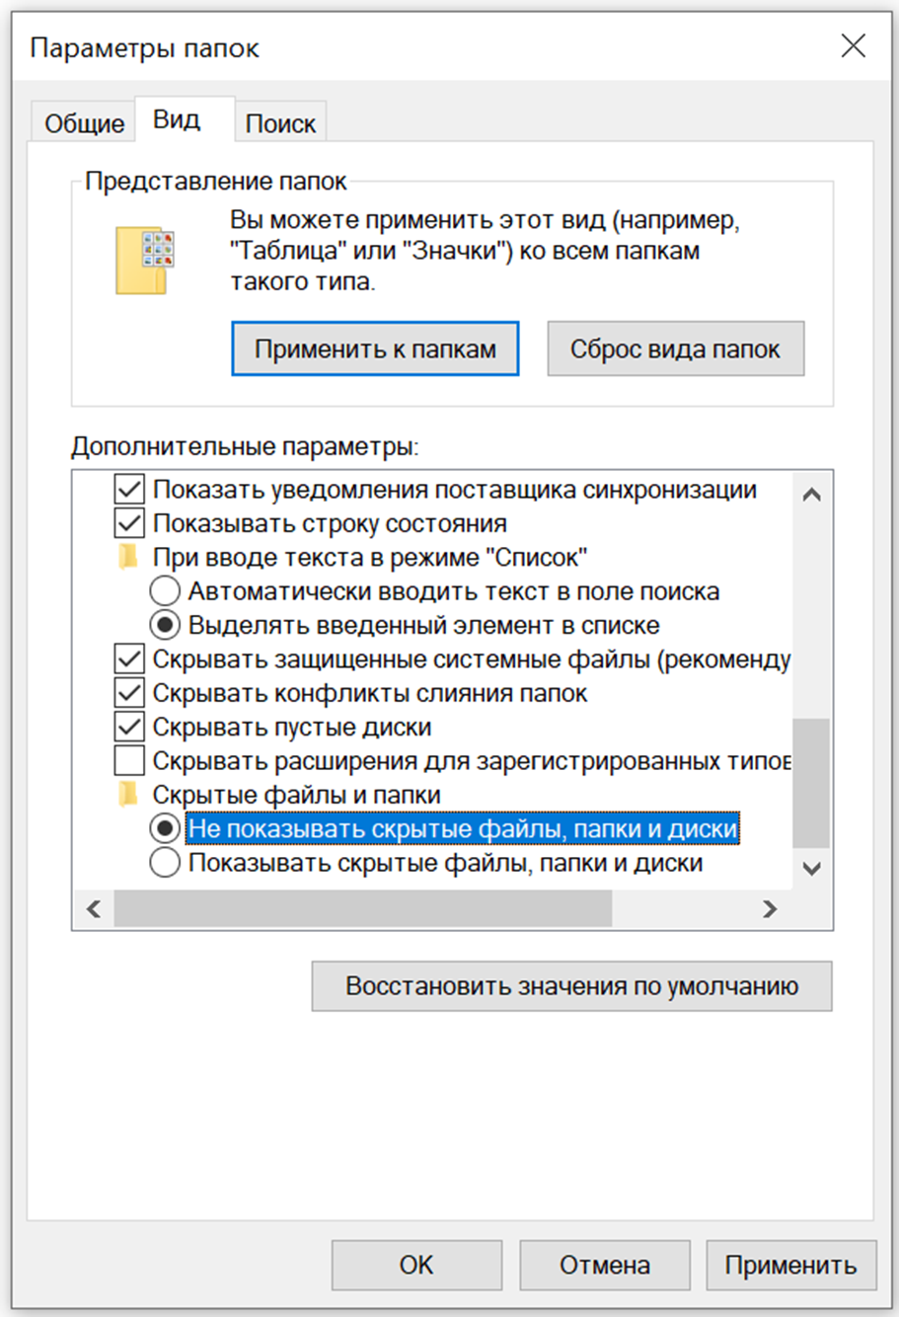Enable «Скрывать расширения для зарегистрированных типов»
Image resolution: width=899 pixels, height=1317 pixels.
pos(129,761)
